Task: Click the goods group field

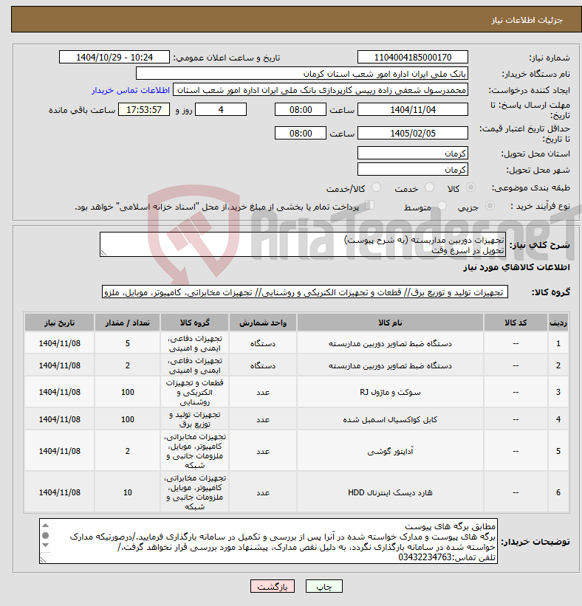Action: tap(305, 292)
